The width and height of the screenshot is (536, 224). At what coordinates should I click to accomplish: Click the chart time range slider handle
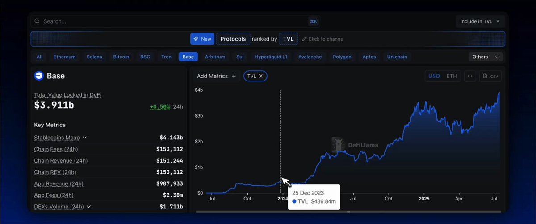348,212
